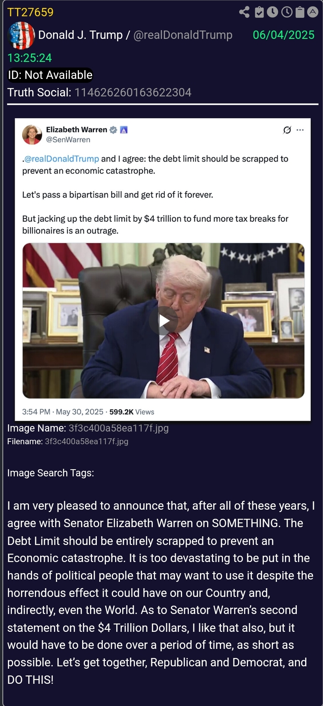The image size is (323, 706).
Task: Click Elizabeth Warren's profile photo
Action: [32, 134]
